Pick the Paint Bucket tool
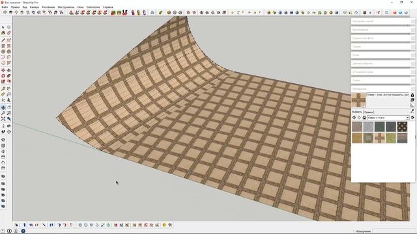 (x=3, y=33)
